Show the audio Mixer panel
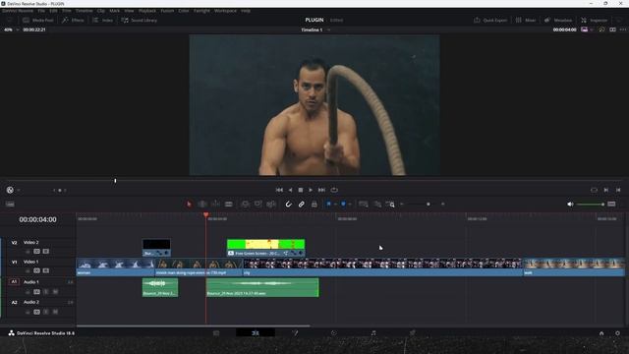The width and height of the screenshot is (629, 354). click(x=526, y=20)
